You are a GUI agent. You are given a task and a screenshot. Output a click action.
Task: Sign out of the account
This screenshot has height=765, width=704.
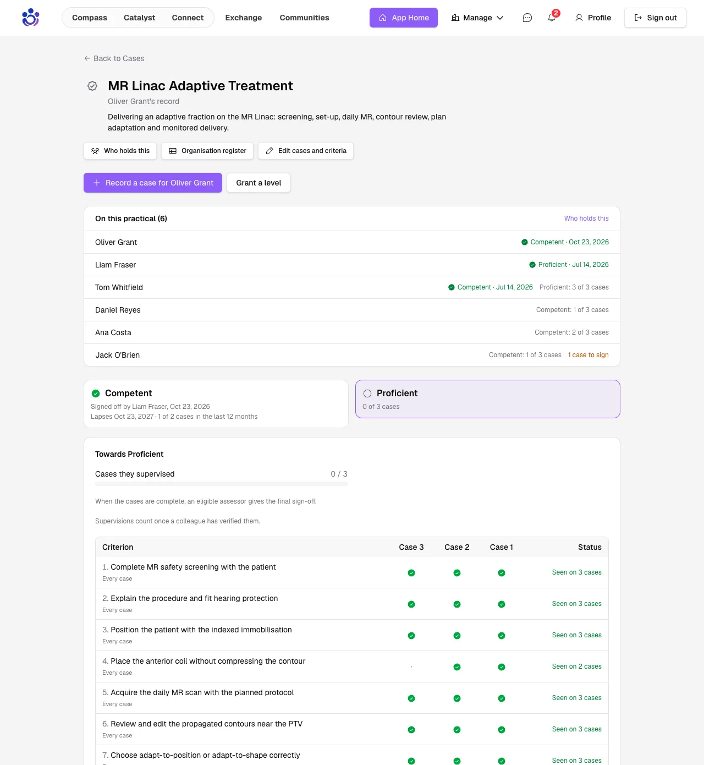[x=655, y=18]
